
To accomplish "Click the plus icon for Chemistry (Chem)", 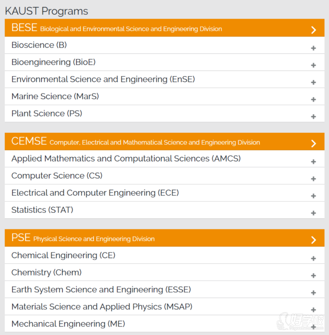I will coord(313,276).
